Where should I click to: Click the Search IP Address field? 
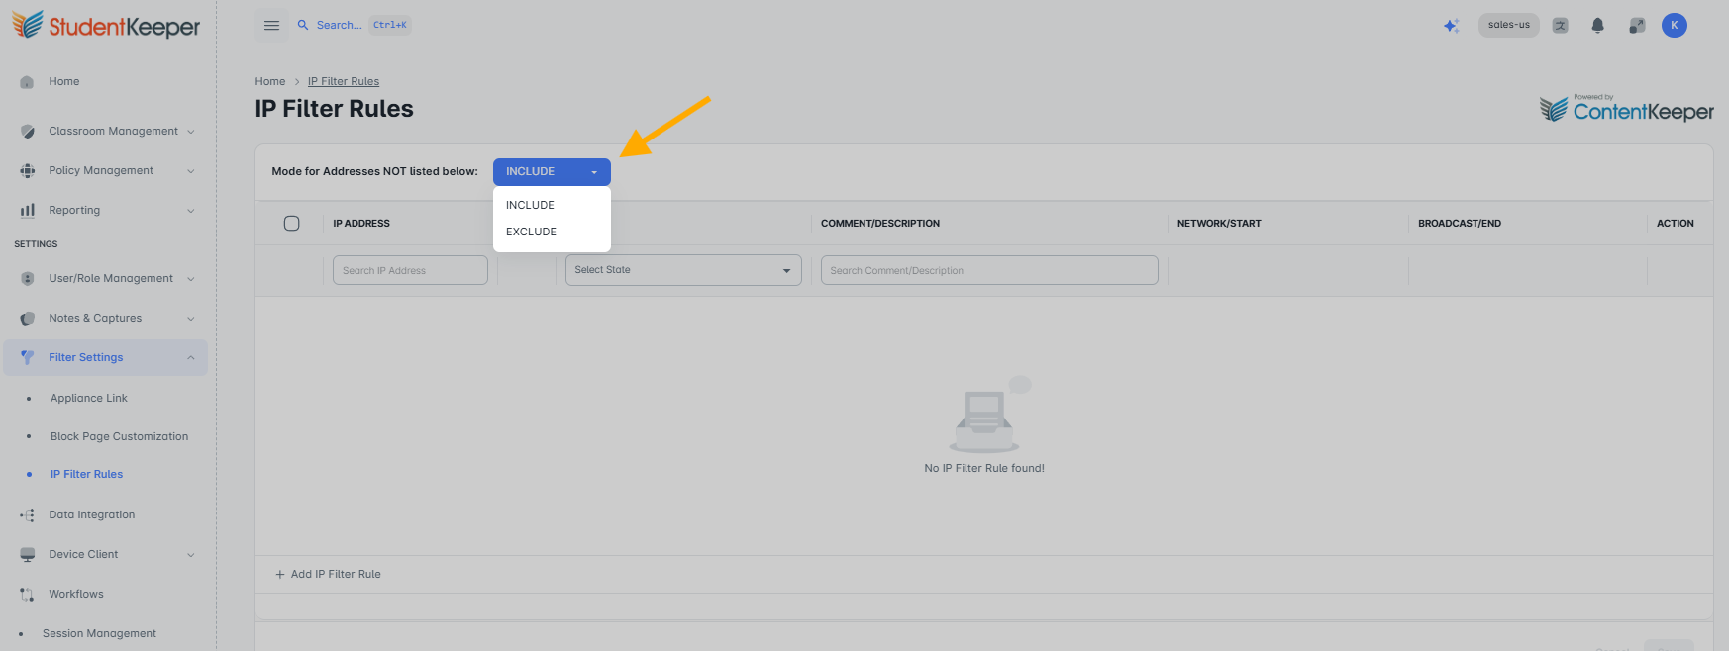point(410,270)
